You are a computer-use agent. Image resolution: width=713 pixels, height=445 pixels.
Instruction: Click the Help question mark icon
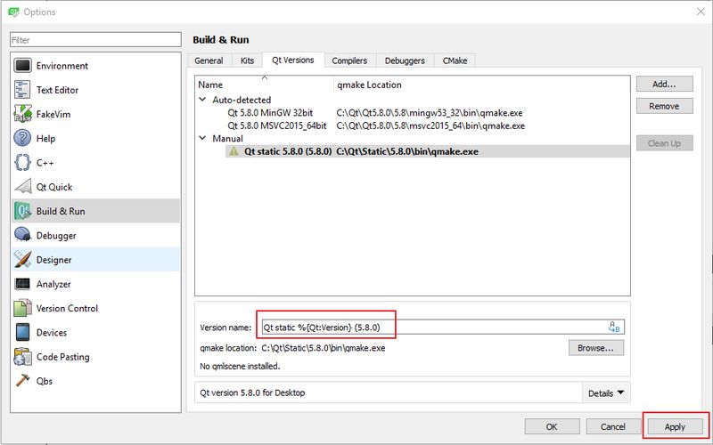tap(23, 138)
